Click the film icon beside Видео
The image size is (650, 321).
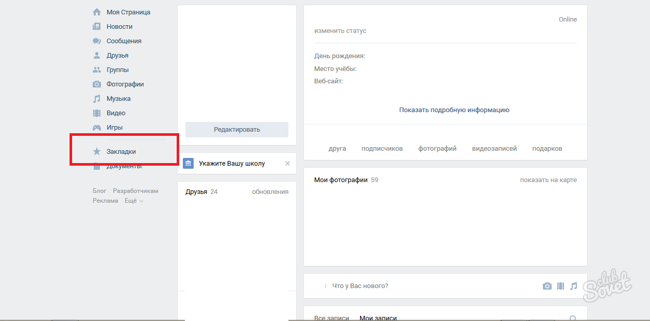click(x=97, y=113)
